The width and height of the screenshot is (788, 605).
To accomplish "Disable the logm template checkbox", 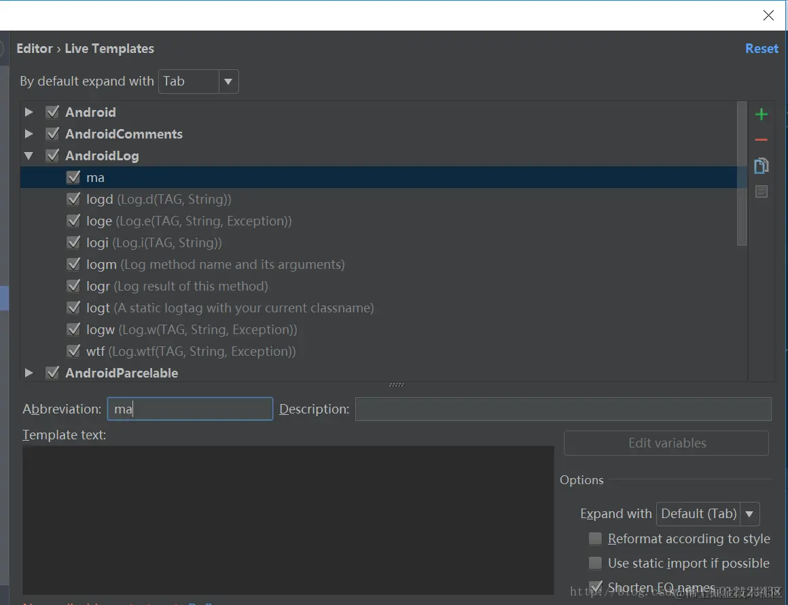I will (x=73, y=264).
